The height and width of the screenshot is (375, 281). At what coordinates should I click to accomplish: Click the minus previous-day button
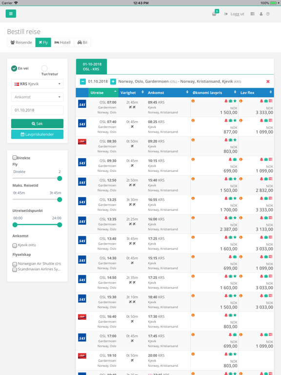82,82
